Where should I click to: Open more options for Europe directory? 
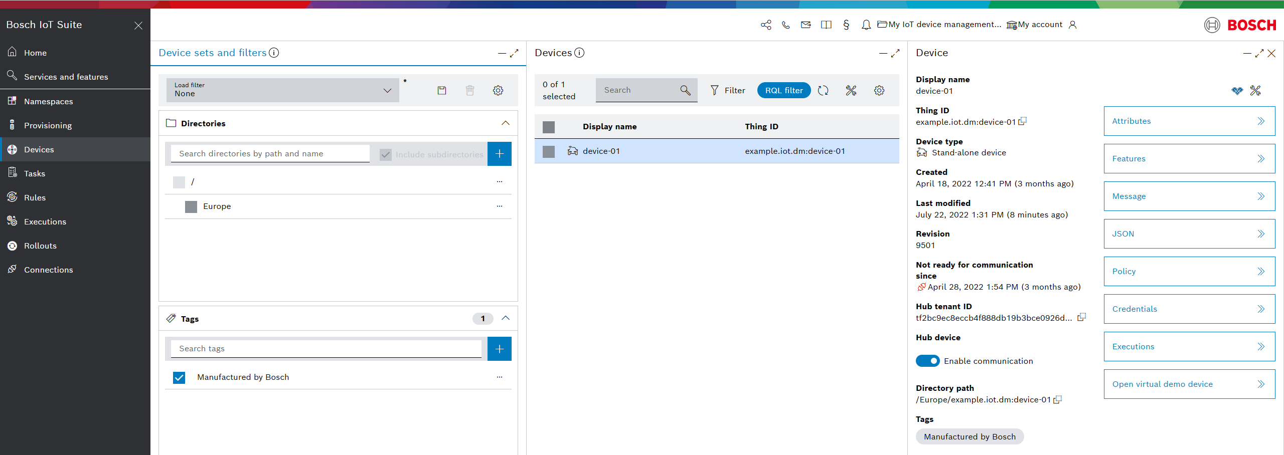500,206
